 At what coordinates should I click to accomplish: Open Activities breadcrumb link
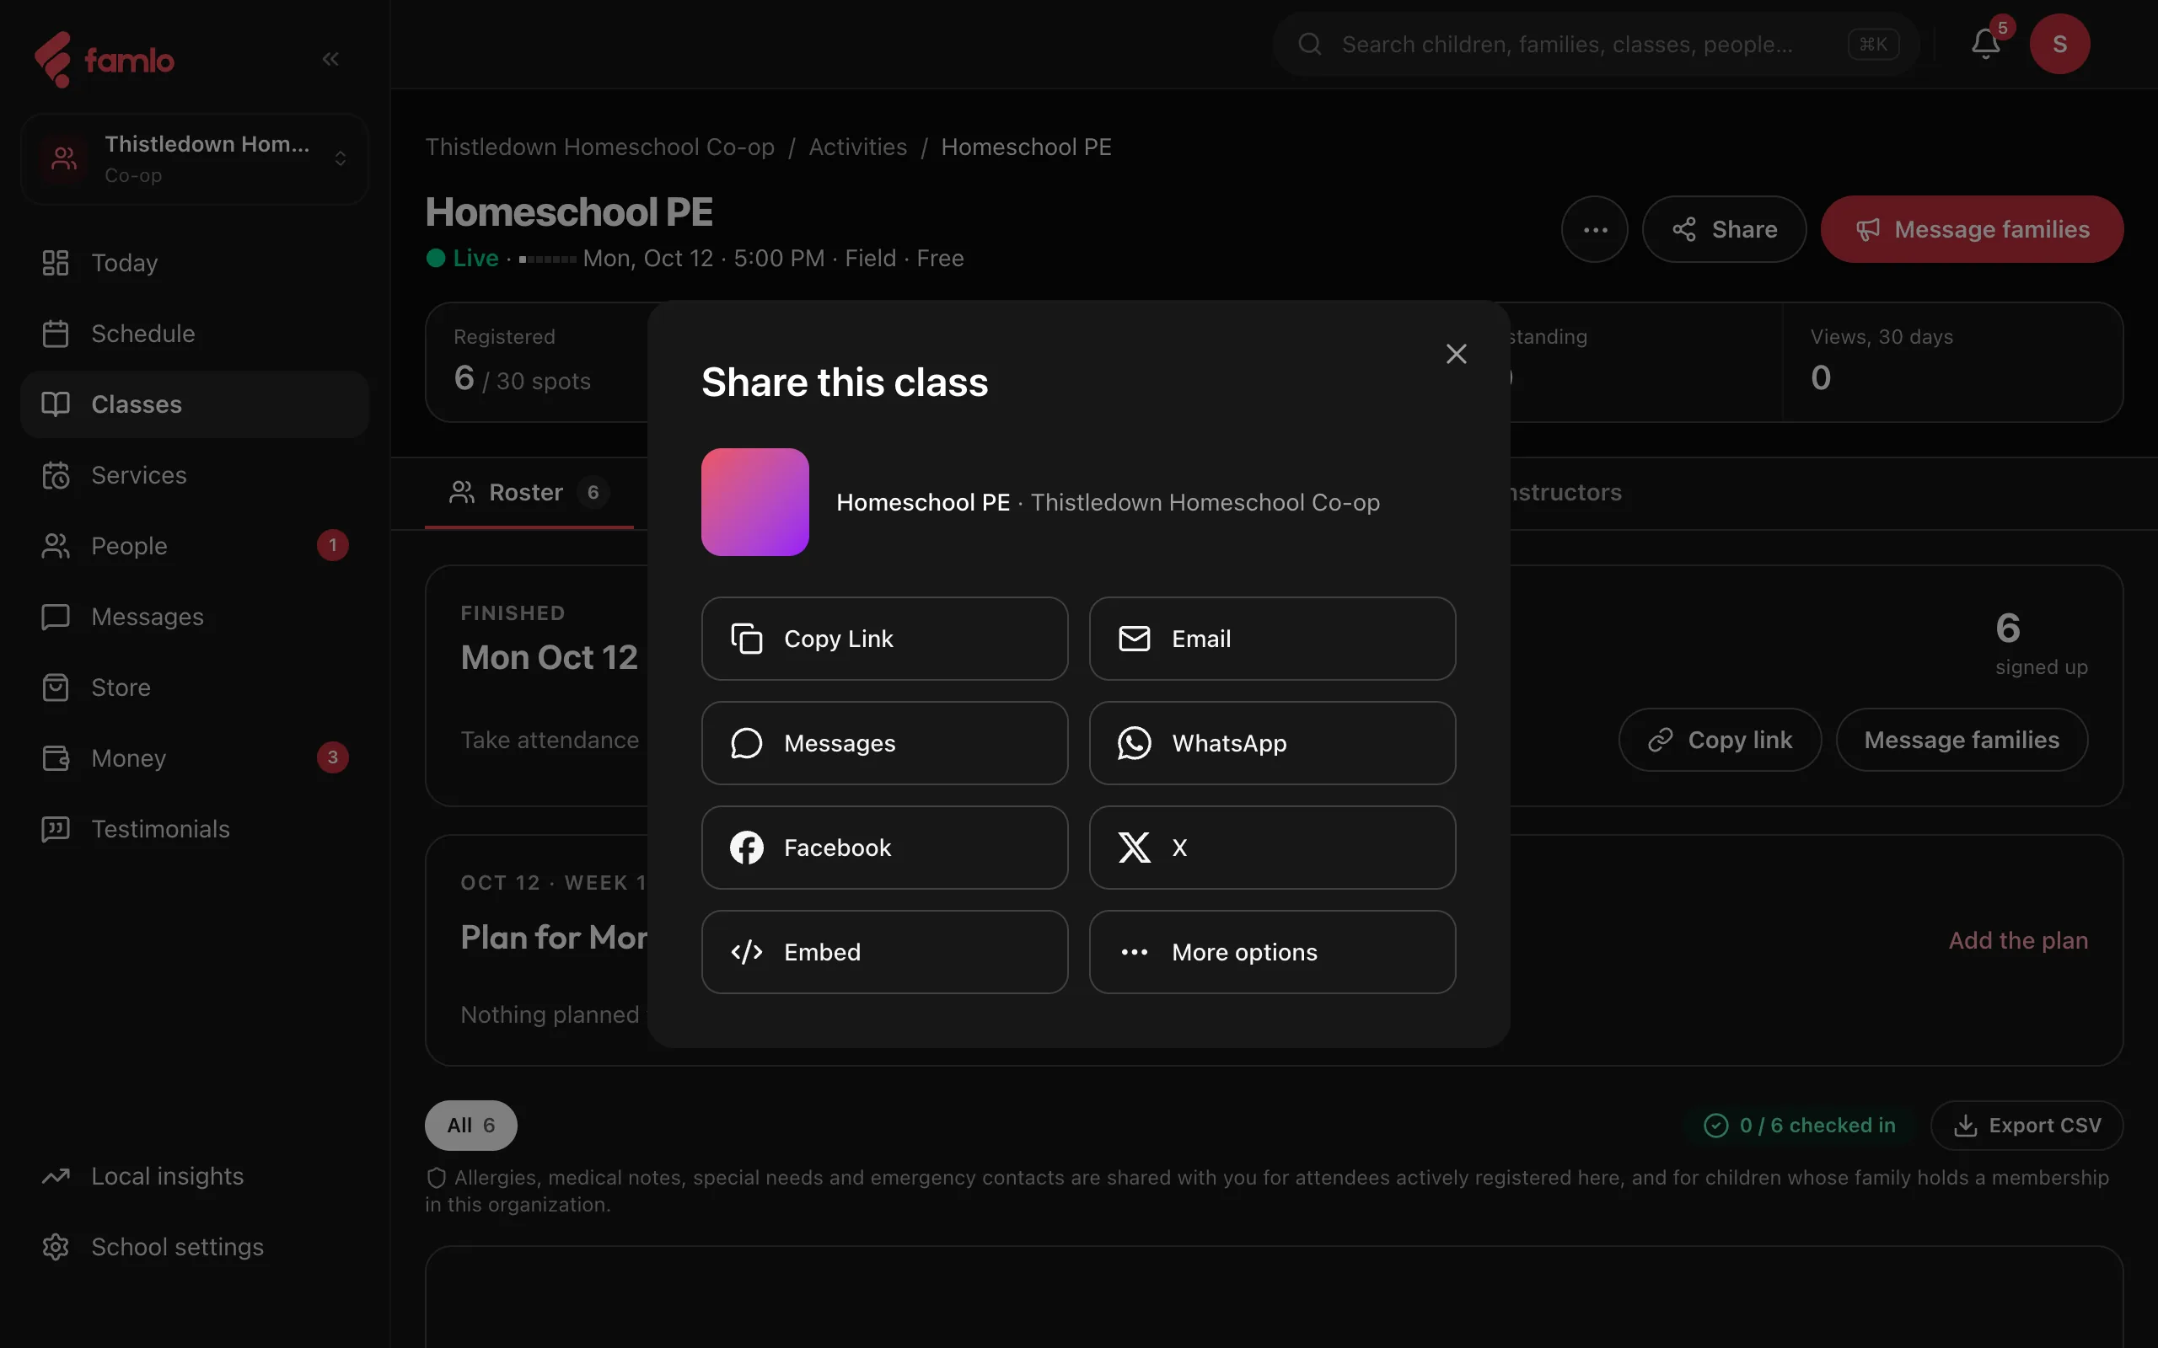[857, 147]
